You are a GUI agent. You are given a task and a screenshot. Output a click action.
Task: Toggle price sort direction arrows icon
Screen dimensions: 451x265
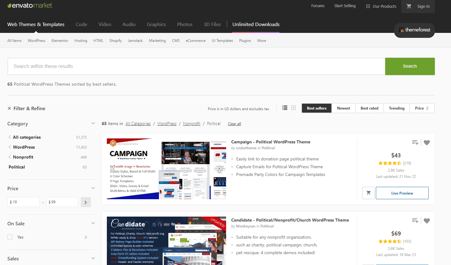pos(427,108)
